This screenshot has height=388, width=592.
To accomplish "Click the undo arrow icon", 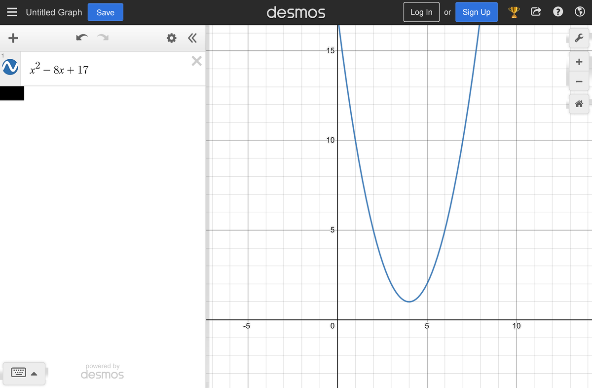I will (82, 38).
